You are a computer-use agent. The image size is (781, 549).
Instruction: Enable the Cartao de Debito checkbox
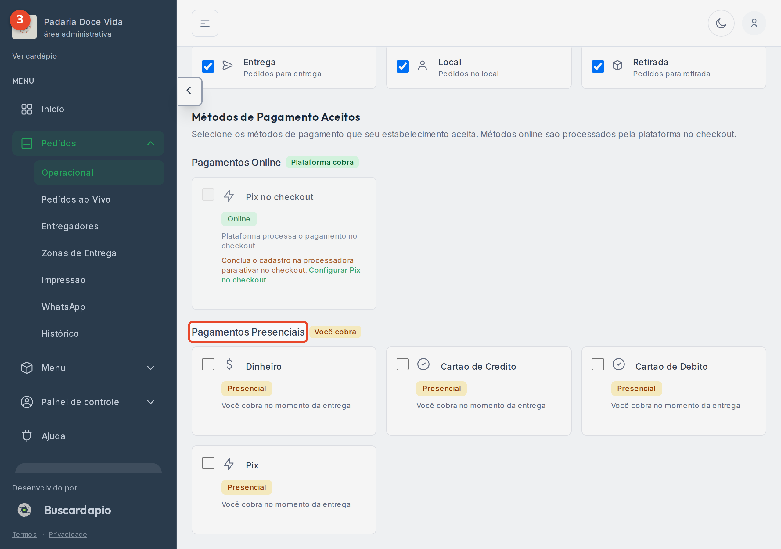(x=597, y=364)
